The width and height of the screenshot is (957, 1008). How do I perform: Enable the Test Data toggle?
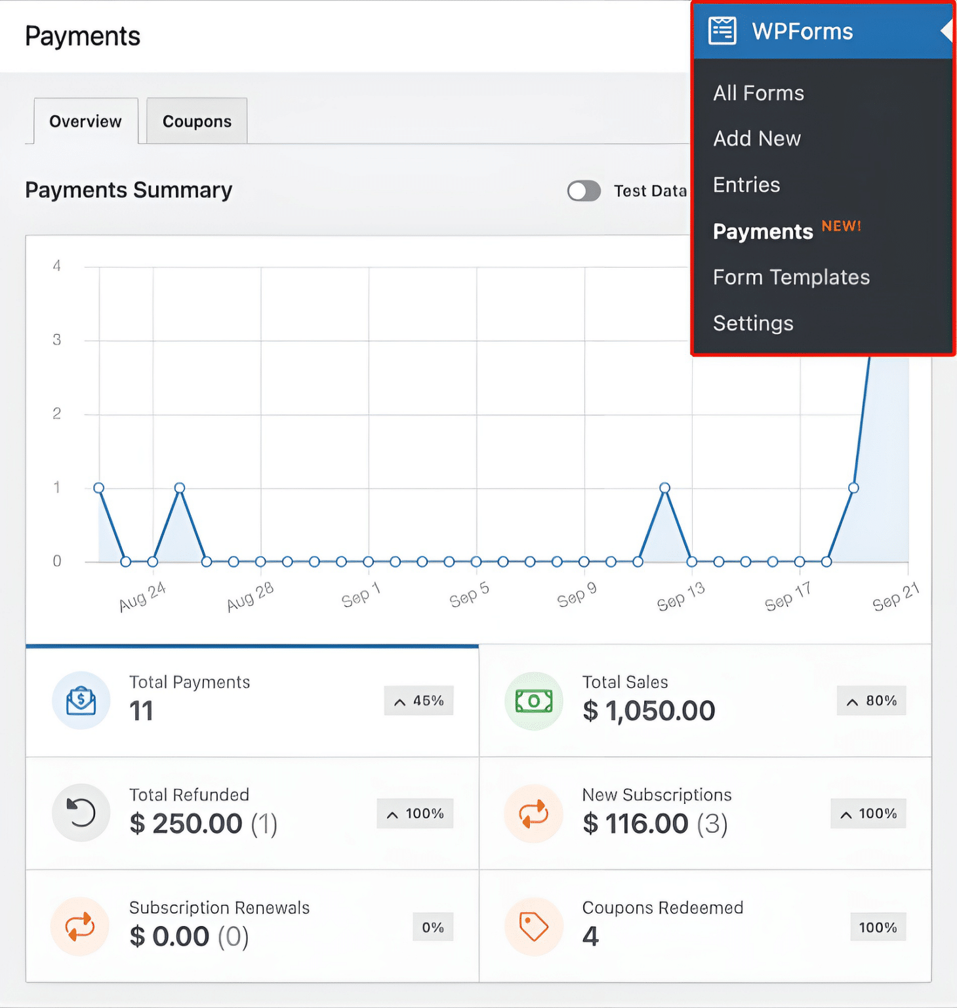583,190
